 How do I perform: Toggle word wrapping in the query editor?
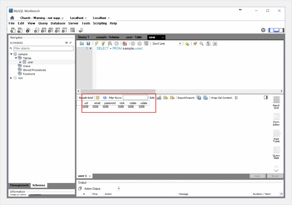(215, 43)
